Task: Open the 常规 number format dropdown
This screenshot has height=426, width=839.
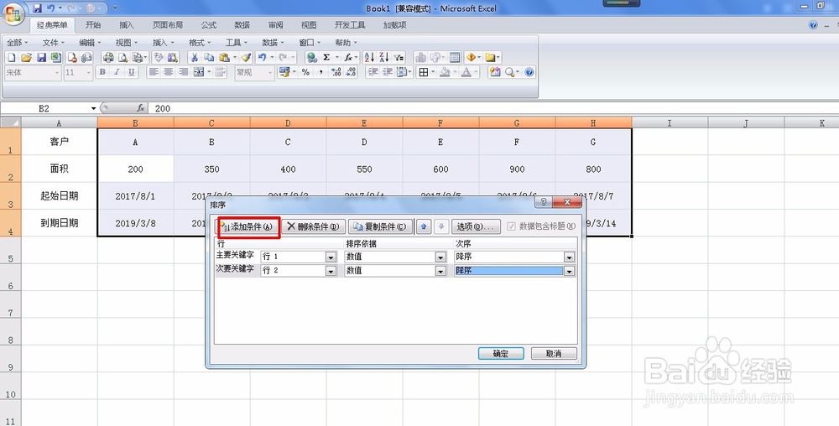Action: pos(270,73)
